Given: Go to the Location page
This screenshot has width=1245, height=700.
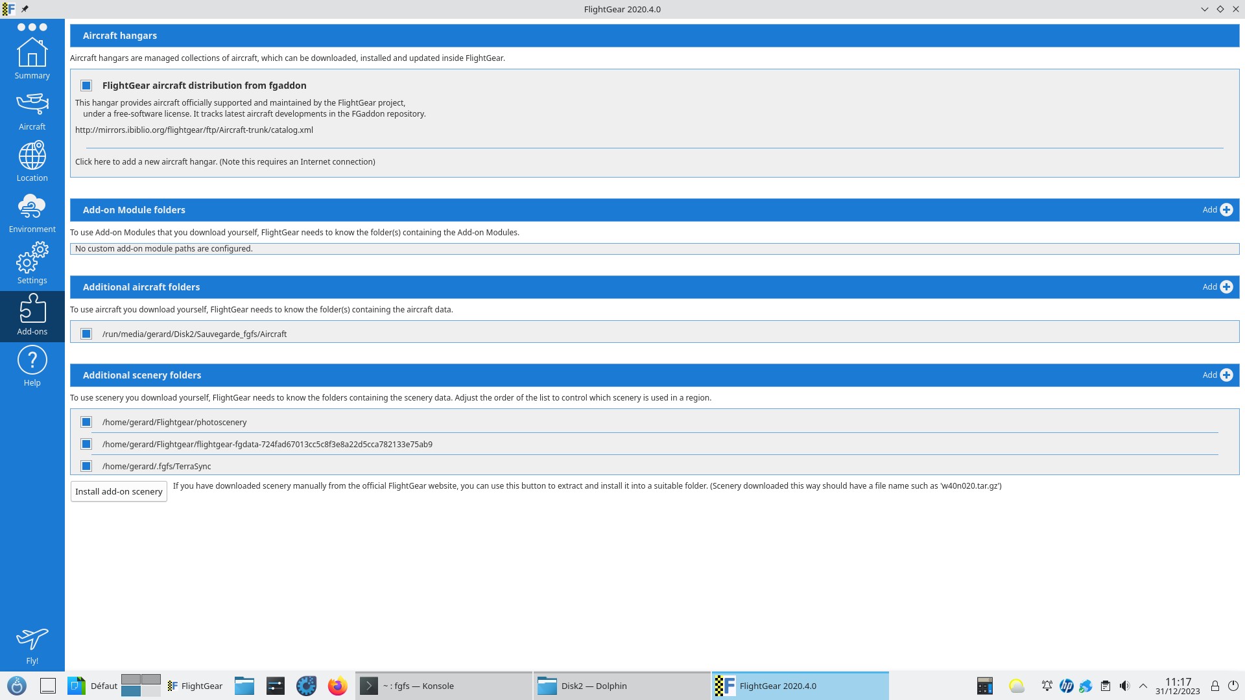Looking at the screenshot, I should (x=32, y=162).
